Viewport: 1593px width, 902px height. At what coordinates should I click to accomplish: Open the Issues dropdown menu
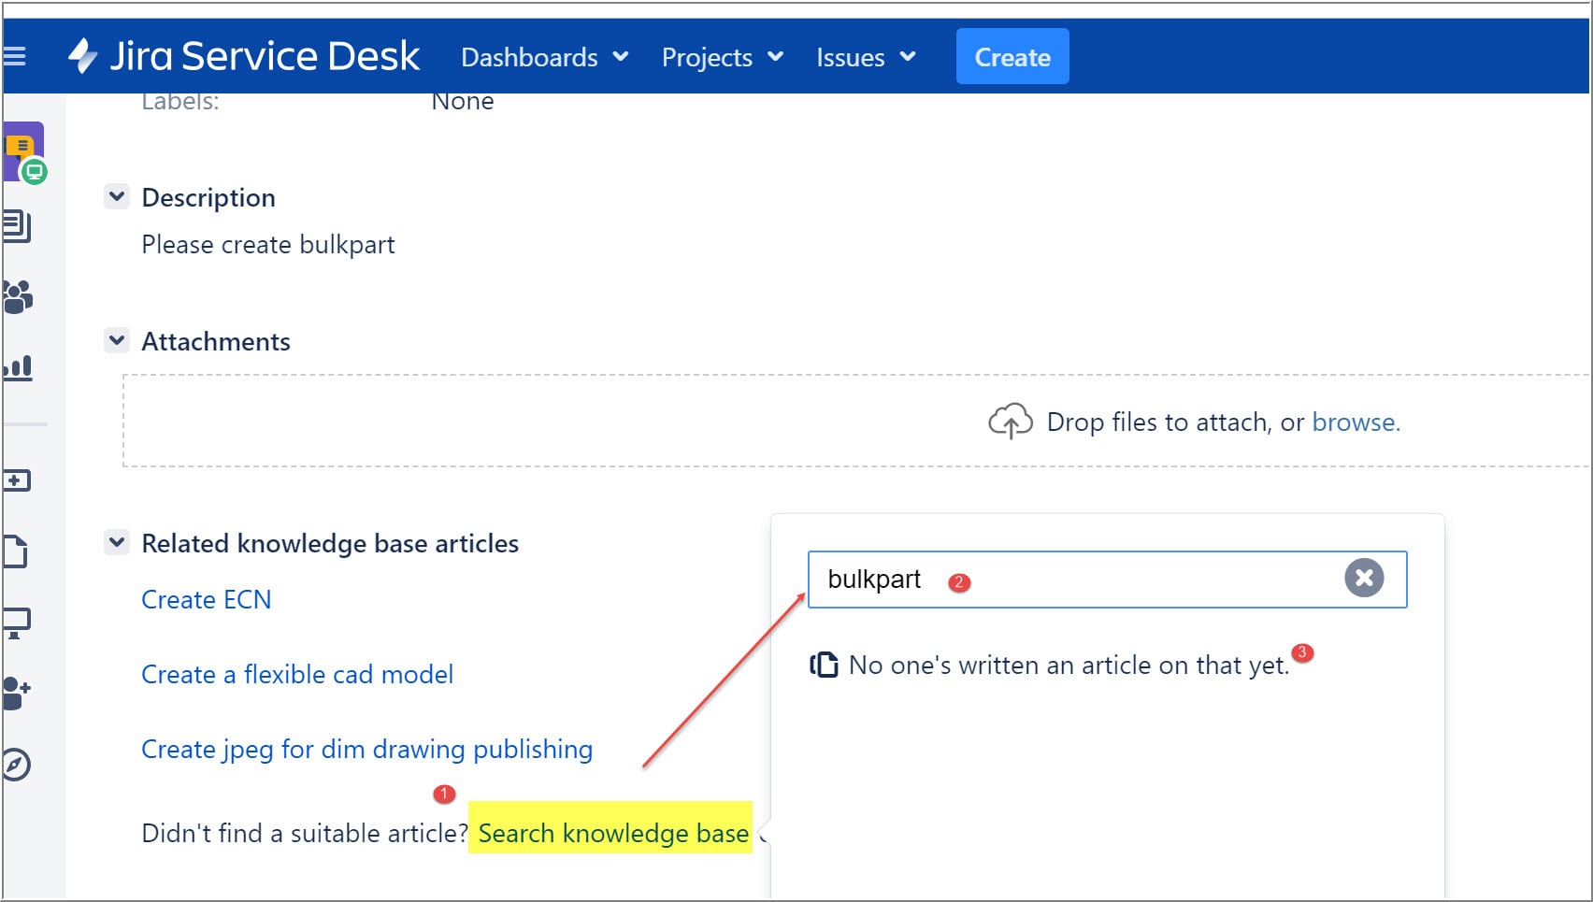tap(865, 57)
